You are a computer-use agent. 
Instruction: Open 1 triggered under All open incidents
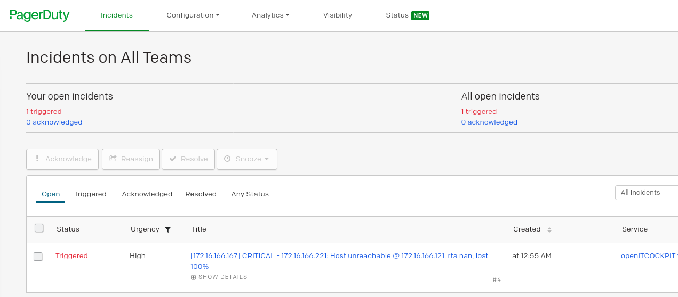(479, 112)
